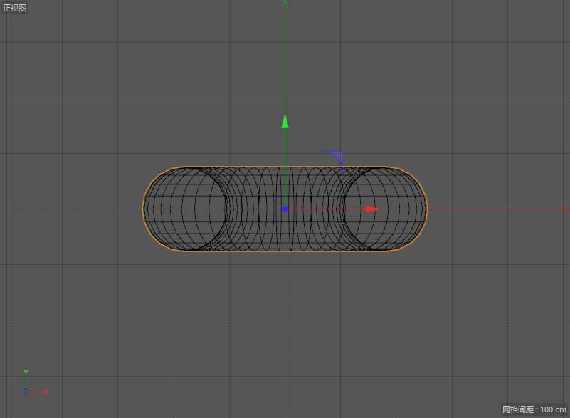Click the blue corner plane handle above the capsule
This screenshot has height=418, width=570.
pyautogui.click(x=332, y=162)
